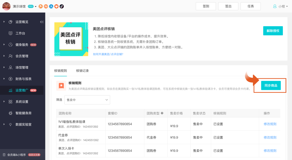The image size is (292, 160).
Task: Select the 核销规则 tab
Action: [61, 71]
